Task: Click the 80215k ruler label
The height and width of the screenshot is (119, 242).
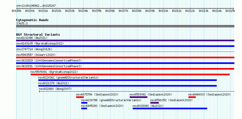Action: click(x=230, y=11)
